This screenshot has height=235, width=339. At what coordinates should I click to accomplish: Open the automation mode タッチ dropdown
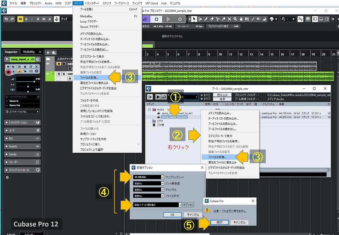[66, 19]
